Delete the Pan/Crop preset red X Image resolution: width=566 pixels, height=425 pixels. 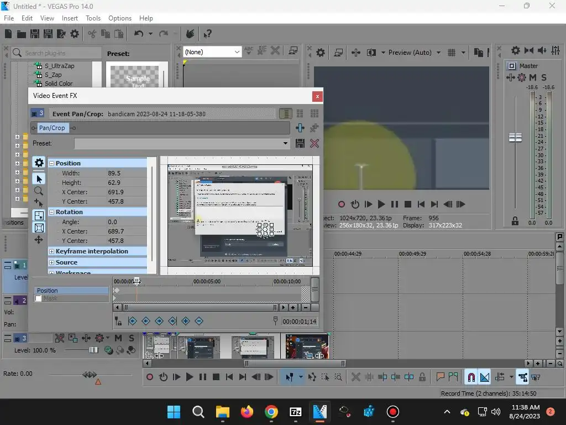coord(315,143)
